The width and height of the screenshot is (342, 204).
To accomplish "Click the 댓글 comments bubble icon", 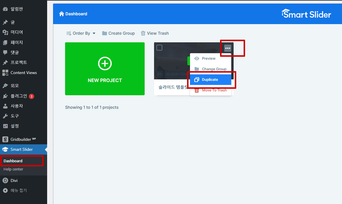I will pyautogui.click(x=5, y=52).
